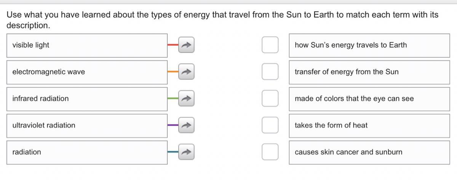Select the electromagnetic wave term box
The height and width of the screenshot is (193, 457).
[x=87, y=72]
